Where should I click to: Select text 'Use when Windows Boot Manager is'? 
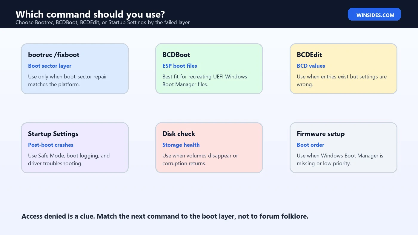point(340,156)
